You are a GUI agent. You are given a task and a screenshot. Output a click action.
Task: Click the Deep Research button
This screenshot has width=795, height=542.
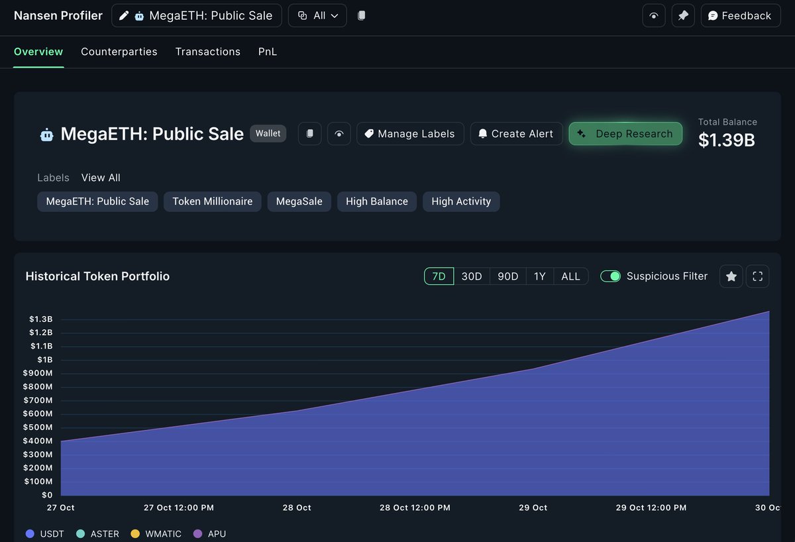click(x=625, y=133)
